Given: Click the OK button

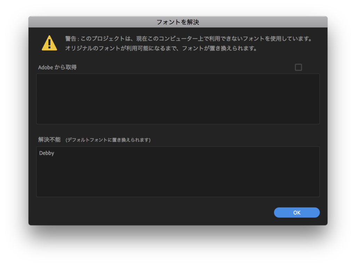Looking at the screenshot, I should (x=297, y=212).
